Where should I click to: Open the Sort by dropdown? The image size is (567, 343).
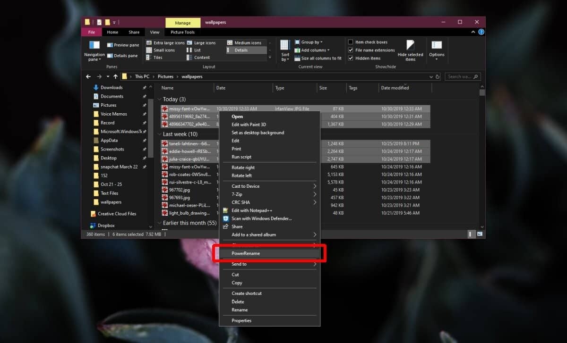click(284, 50)
